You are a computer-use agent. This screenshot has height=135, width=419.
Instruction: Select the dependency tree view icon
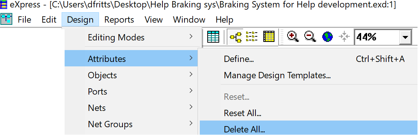[236, 37]
